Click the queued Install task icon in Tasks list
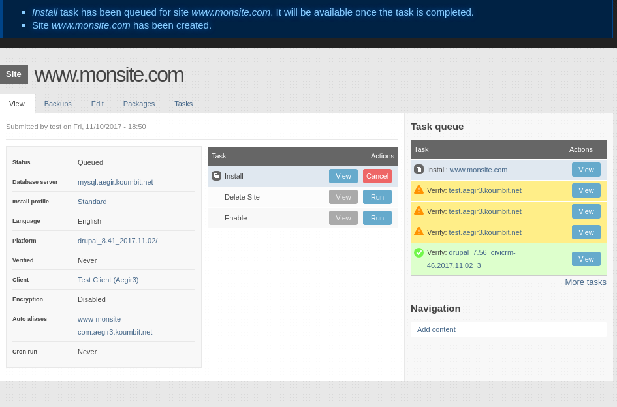 (217, 176)
